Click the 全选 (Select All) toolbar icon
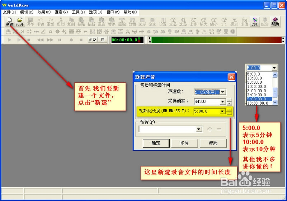Image resolution: width=287 pixels, height=201 pixels. 152,22
